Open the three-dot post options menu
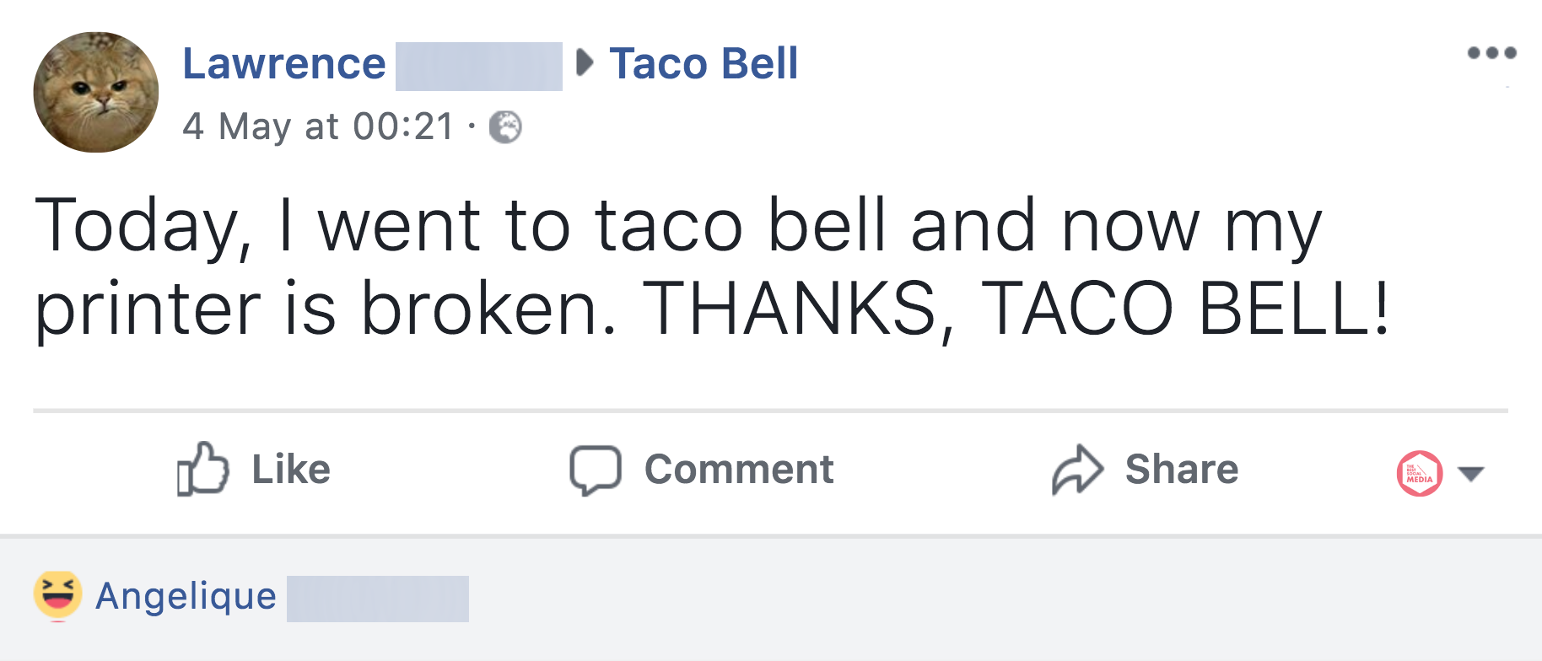This screenshot has height=661, width=1542. [x=1491, y=53]
